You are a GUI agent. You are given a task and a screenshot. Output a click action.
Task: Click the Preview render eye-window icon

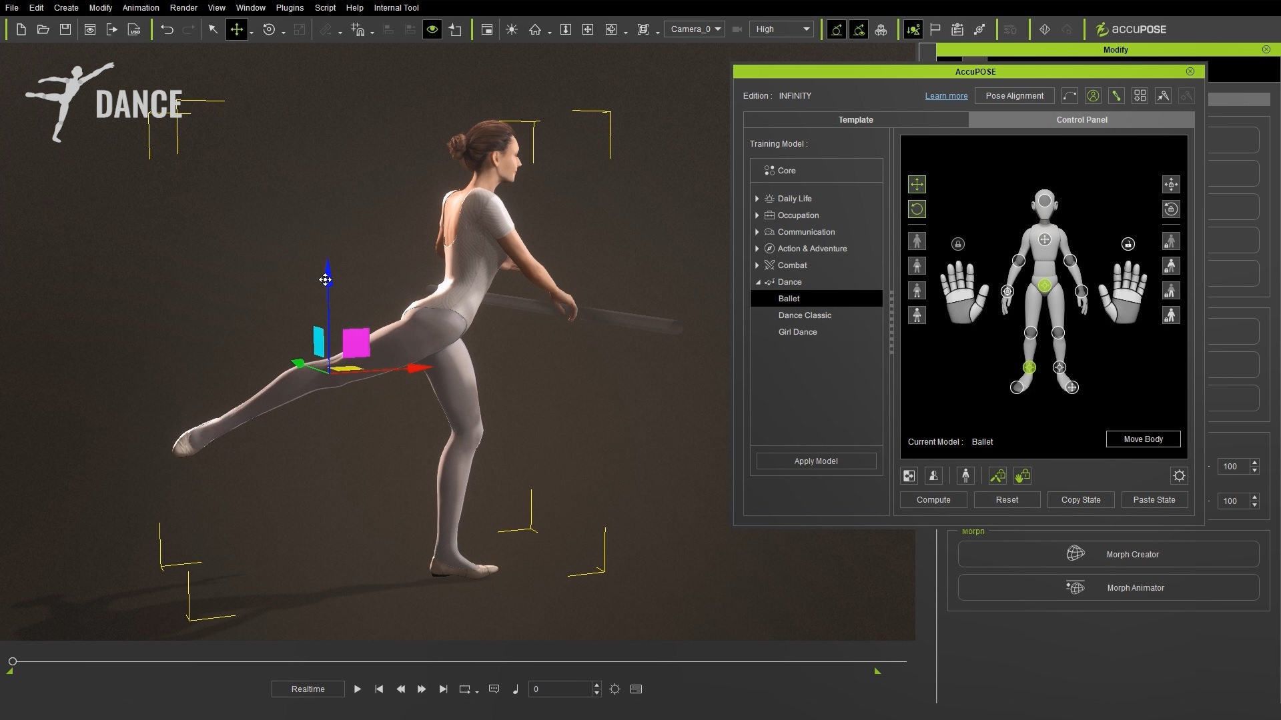point(90,29)
